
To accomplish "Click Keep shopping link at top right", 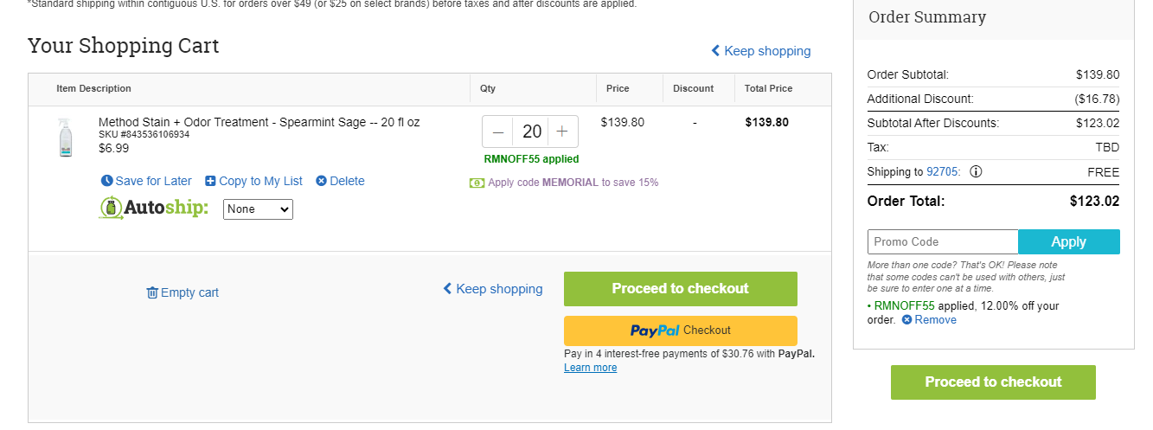I will click(761, 51).
